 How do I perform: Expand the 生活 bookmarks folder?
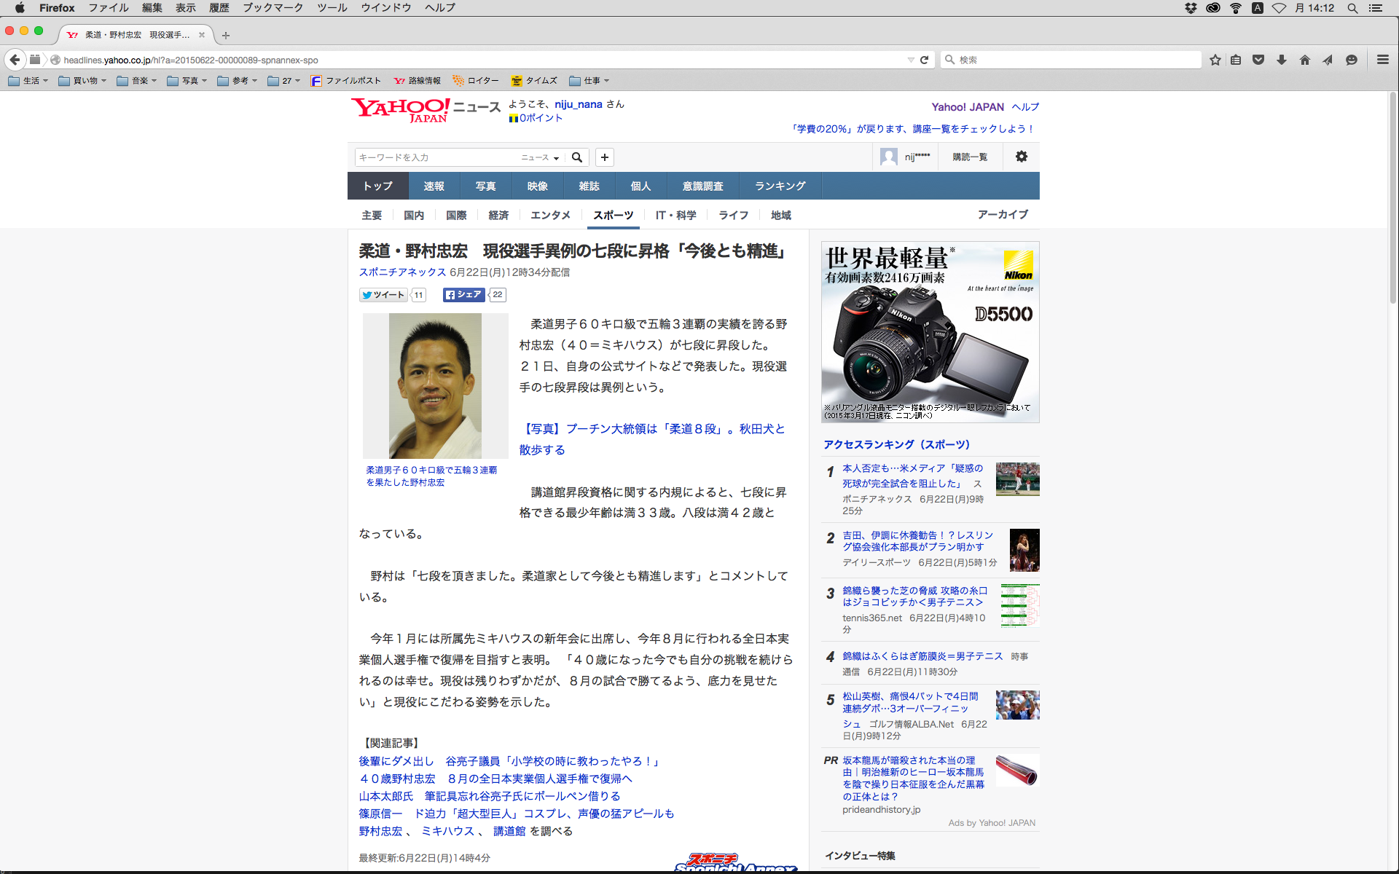(28, 81)
